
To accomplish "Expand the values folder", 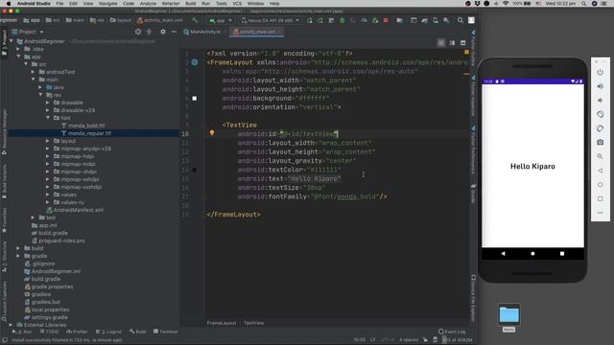I will (48, 195).
